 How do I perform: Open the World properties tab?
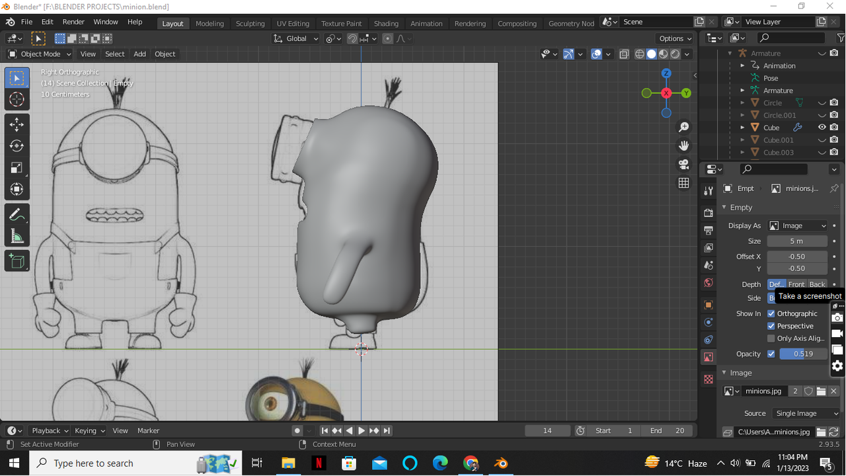[x=709, y=282]
